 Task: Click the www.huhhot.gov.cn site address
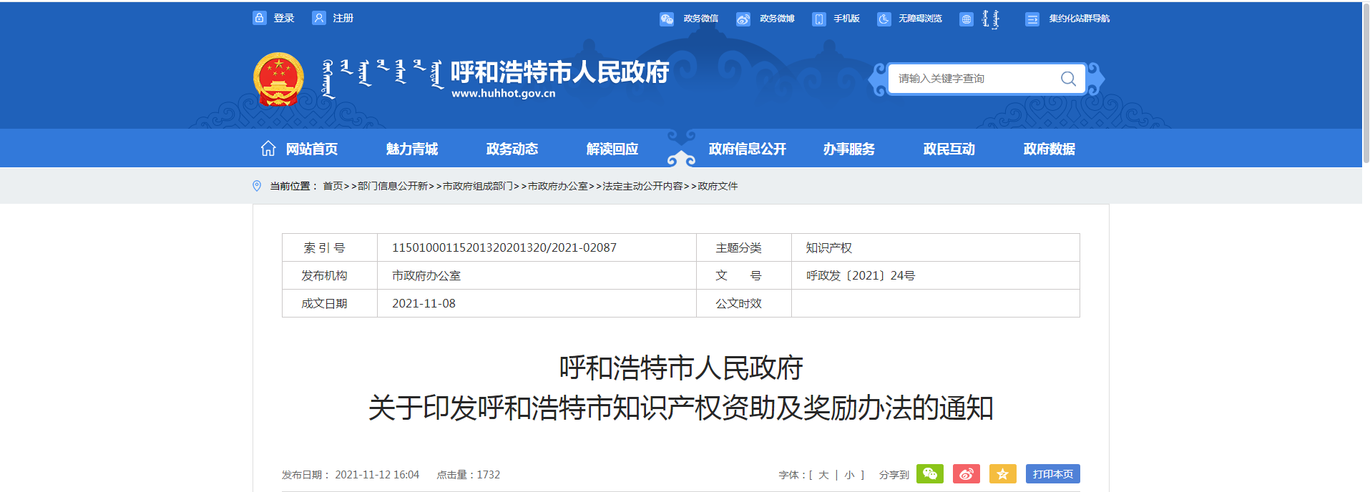pos(504,94)
